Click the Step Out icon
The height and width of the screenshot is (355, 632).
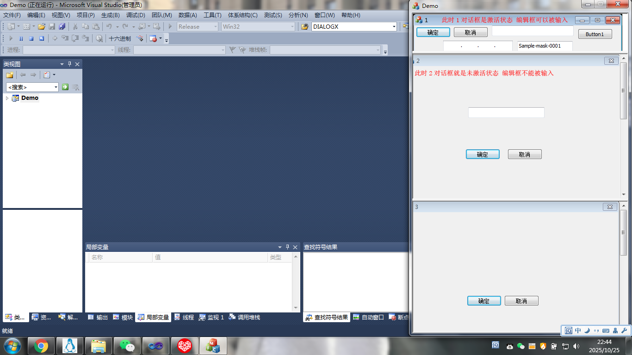[x=86, y=38]
